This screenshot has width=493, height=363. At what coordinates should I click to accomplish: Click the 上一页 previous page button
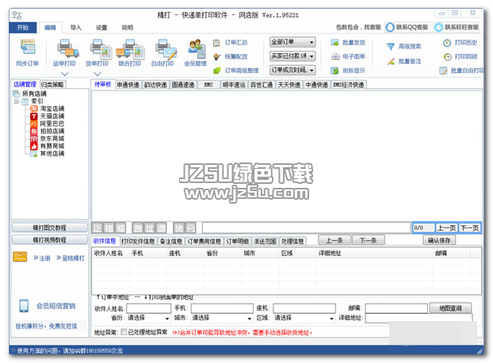pos(447,227)
